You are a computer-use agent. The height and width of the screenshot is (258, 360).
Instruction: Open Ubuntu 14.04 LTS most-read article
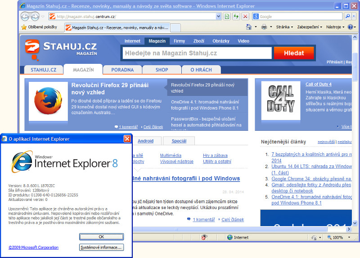click(311, 169)
